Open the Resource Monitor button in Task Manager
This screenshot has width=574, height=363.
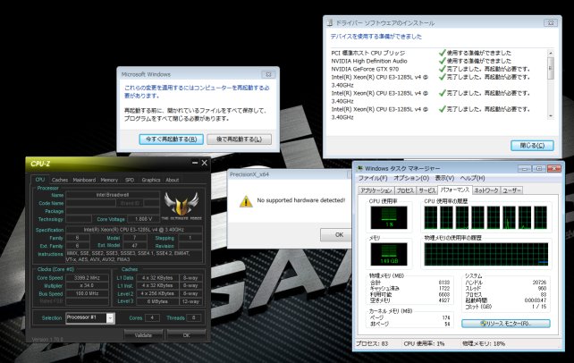(x=505, y=324)
